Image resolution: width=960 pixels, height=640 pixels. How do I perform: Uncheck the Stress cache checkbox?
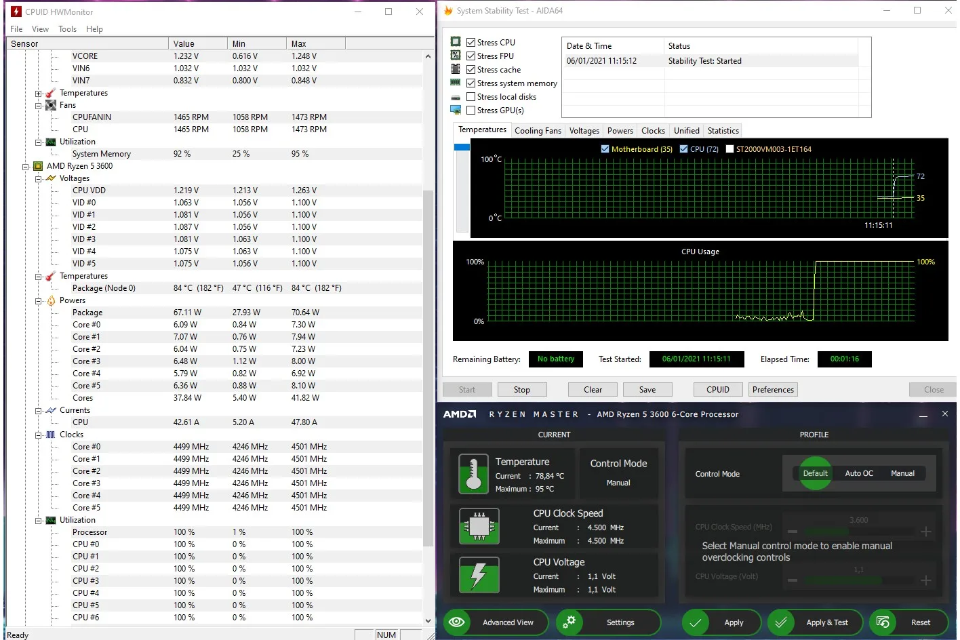471,69
